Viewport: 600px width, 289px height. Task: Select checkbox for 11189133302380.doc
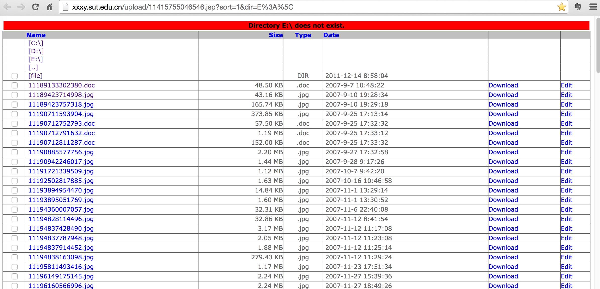point(15,85)
